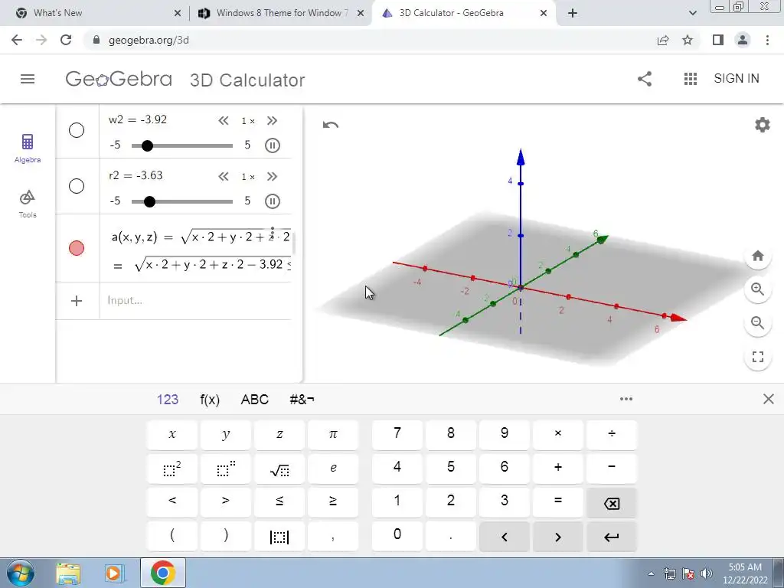The image size is (784, 588).
Task: Toggle visibility of slider w2
Action: pyautogui.click(x=77, y=130)
